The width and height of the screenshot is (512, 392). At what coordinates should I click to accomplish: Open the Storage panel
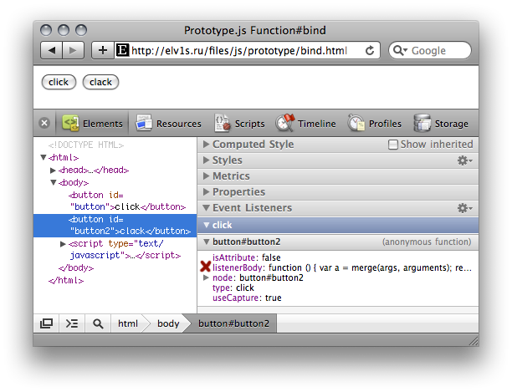pos(441,124)
